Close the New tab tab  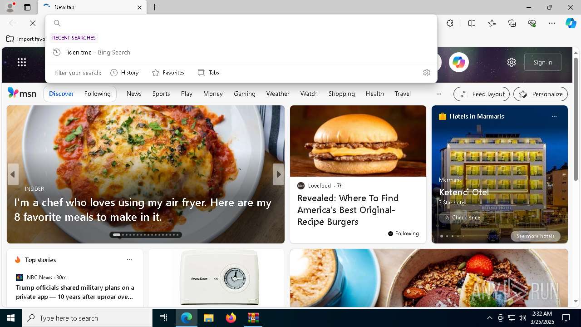coord(139,7)
